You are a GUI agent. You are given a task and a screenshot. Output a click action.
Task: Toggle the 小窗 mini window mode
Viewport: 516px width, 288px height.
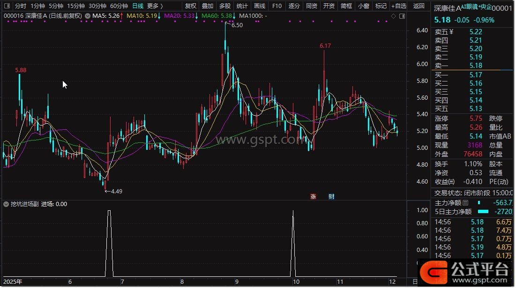pos(363,6)
